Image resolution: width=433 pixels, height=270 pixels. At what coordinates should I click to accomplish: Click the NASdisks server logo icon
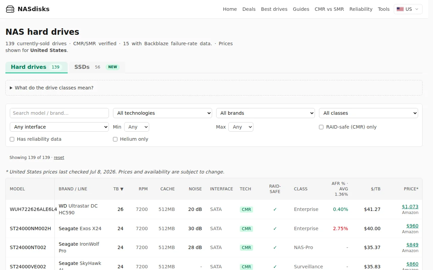(10, 9)
